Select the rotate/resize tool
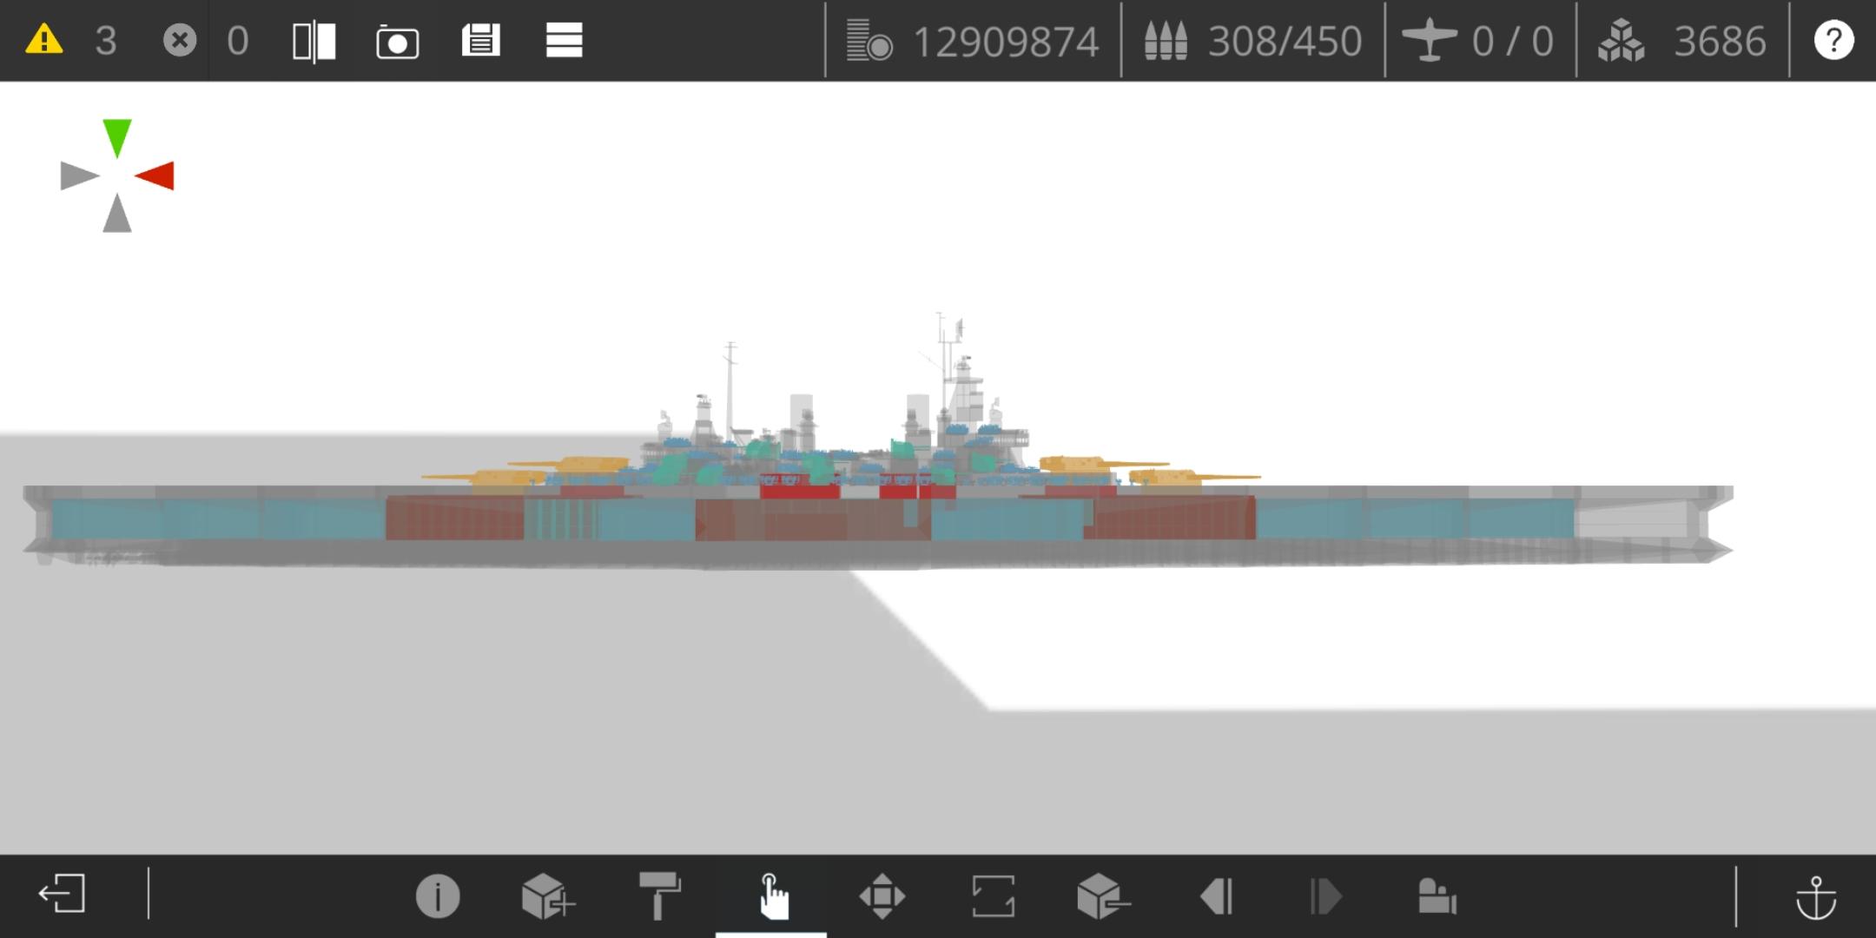Screen dimensions: 1876x938 coord(993,895)
